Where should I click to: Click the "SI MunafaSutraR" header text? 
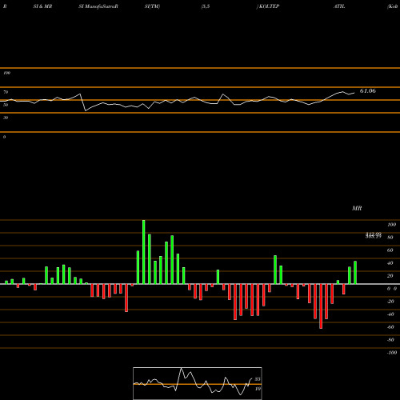click(98, 6)
